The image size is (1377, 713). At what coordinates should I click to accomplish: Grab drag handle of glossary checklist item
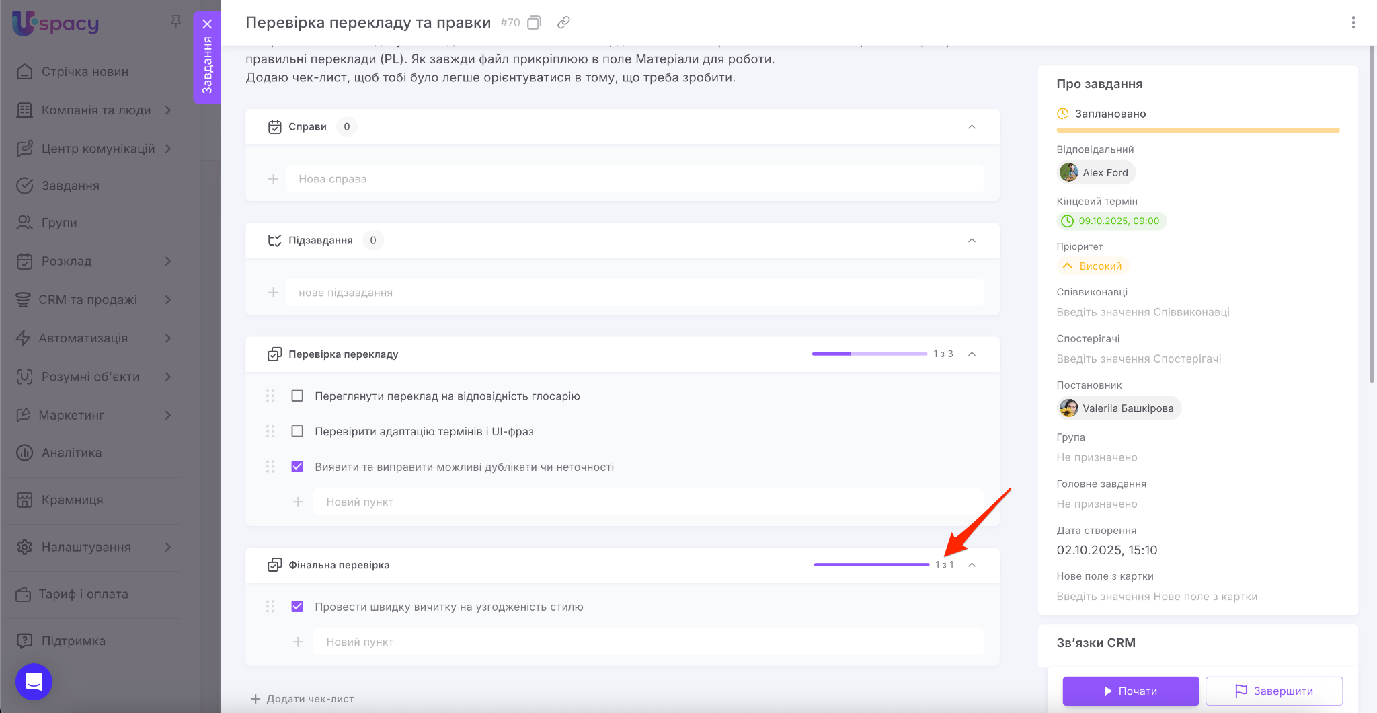pyautogui.click(x=270, y=396)
